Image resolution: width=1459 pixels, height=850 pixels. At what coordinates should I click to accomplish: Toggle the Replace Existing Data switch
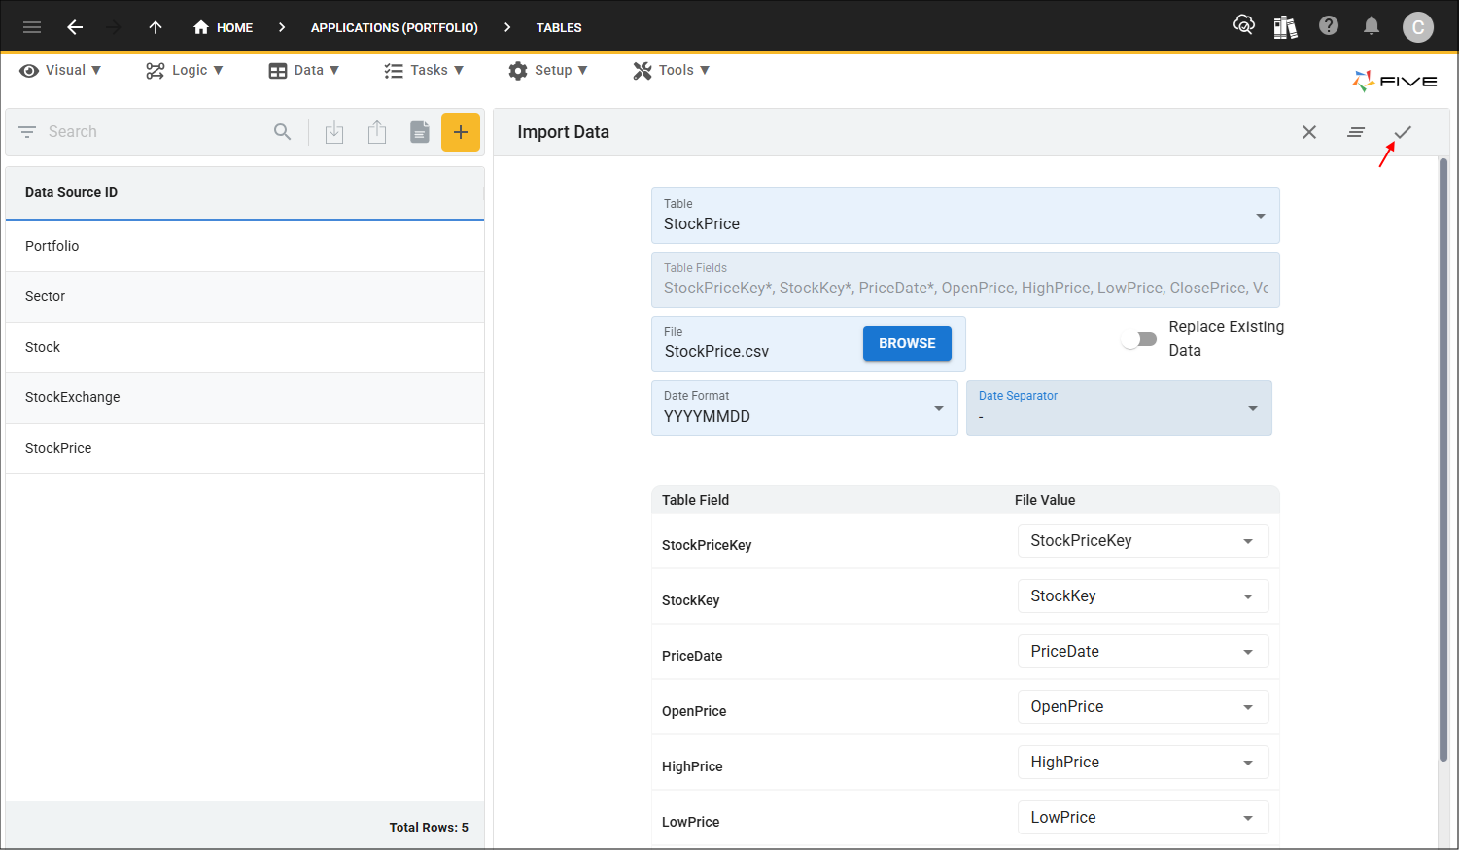coord(1138,339)
